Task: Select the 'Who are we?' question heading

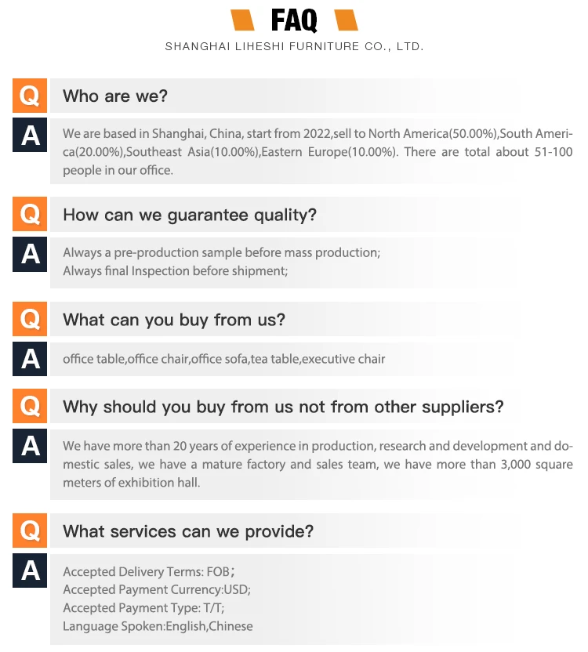Action: (x=115, y=96)
